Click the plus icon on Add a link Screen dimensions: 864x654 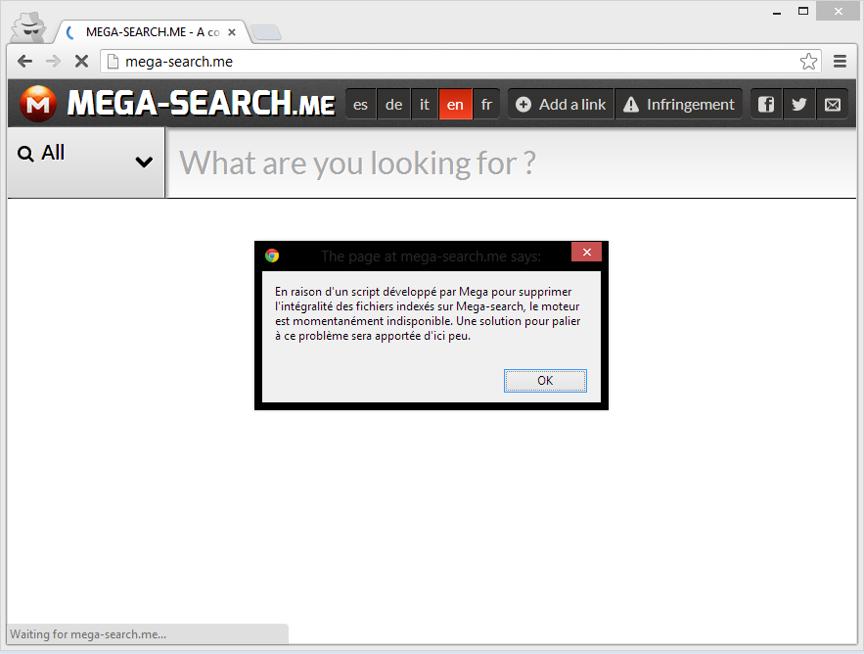pos(523,104)
